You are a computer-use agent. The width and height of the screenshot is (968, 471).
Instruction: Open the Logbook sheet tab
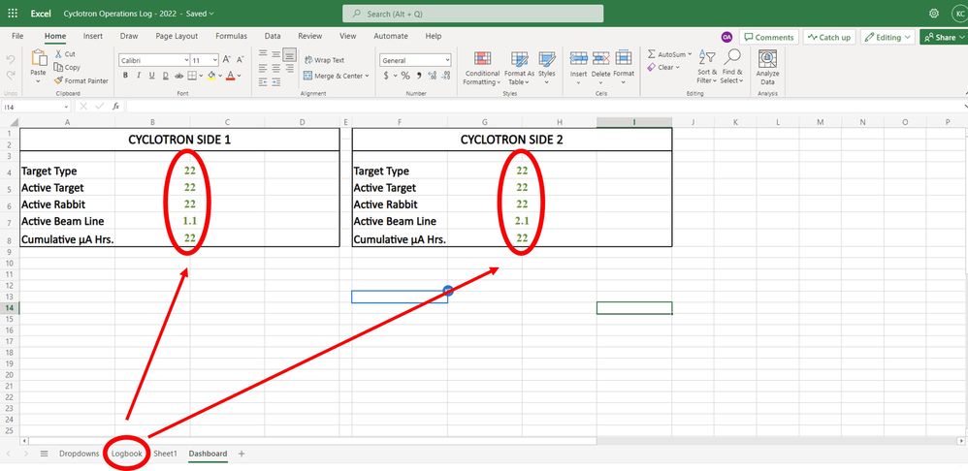pyautogui.click(x=126, y=454)
